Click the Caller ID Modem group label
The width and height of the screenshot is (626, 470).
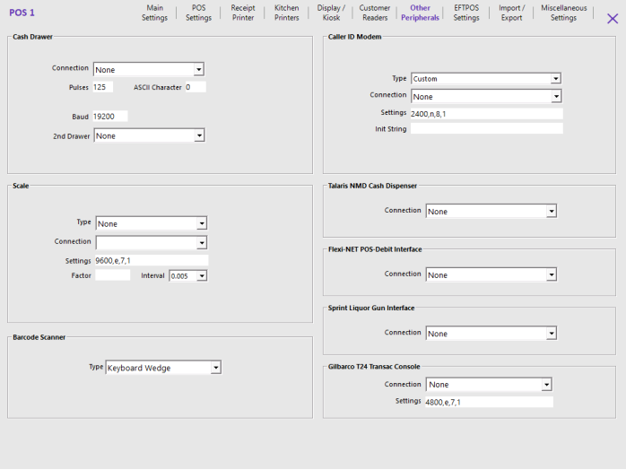(x=354, y=37)
